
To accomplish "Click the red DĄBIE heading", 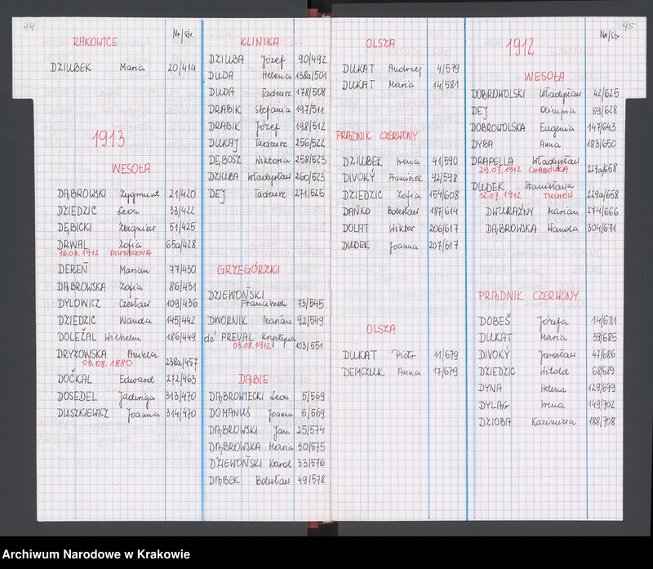I will pos(253,380).
